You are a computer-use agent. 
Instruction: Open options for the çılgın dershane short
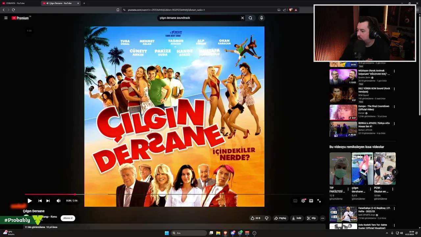click(370, 189)
